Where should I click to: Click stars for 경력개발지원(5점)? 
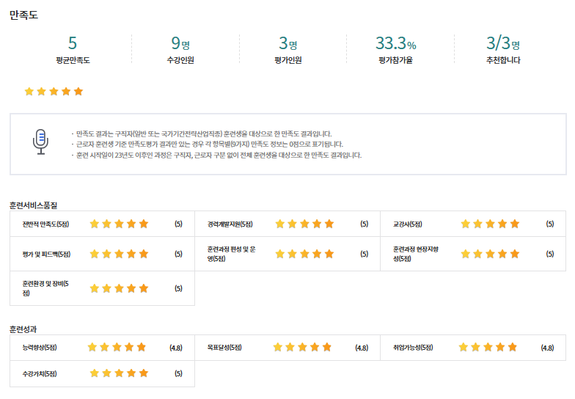click(x=305, y=224)
